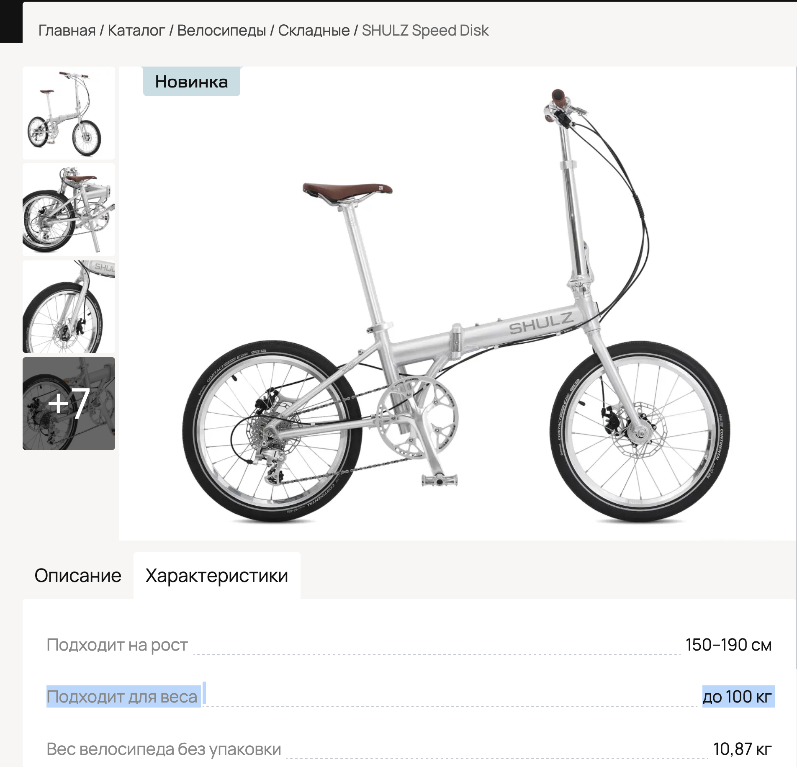Click the 10,87 кг weight value
Viewport: 797px width, 767px height.
pyautogui.click(x=743, y=749)
